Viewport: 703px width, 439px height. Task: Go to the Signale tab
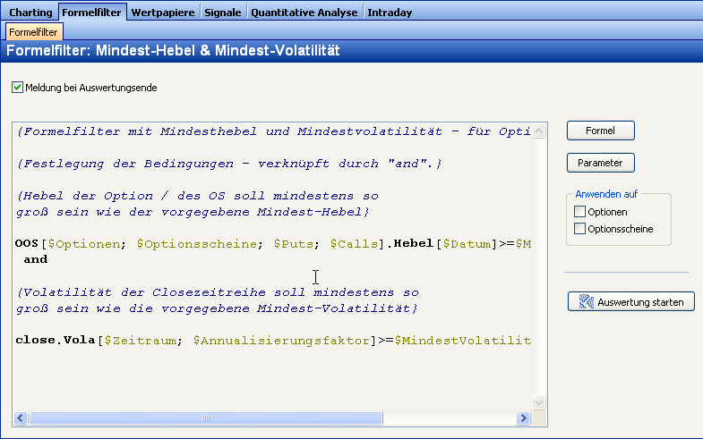(222, 13)
